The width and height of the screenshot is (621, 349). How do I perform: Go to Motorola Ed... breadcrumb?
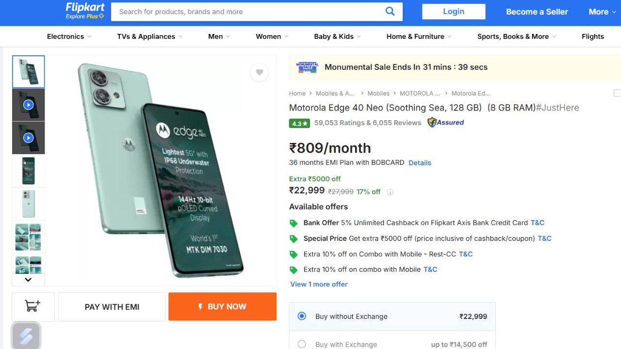pos(471,93)
